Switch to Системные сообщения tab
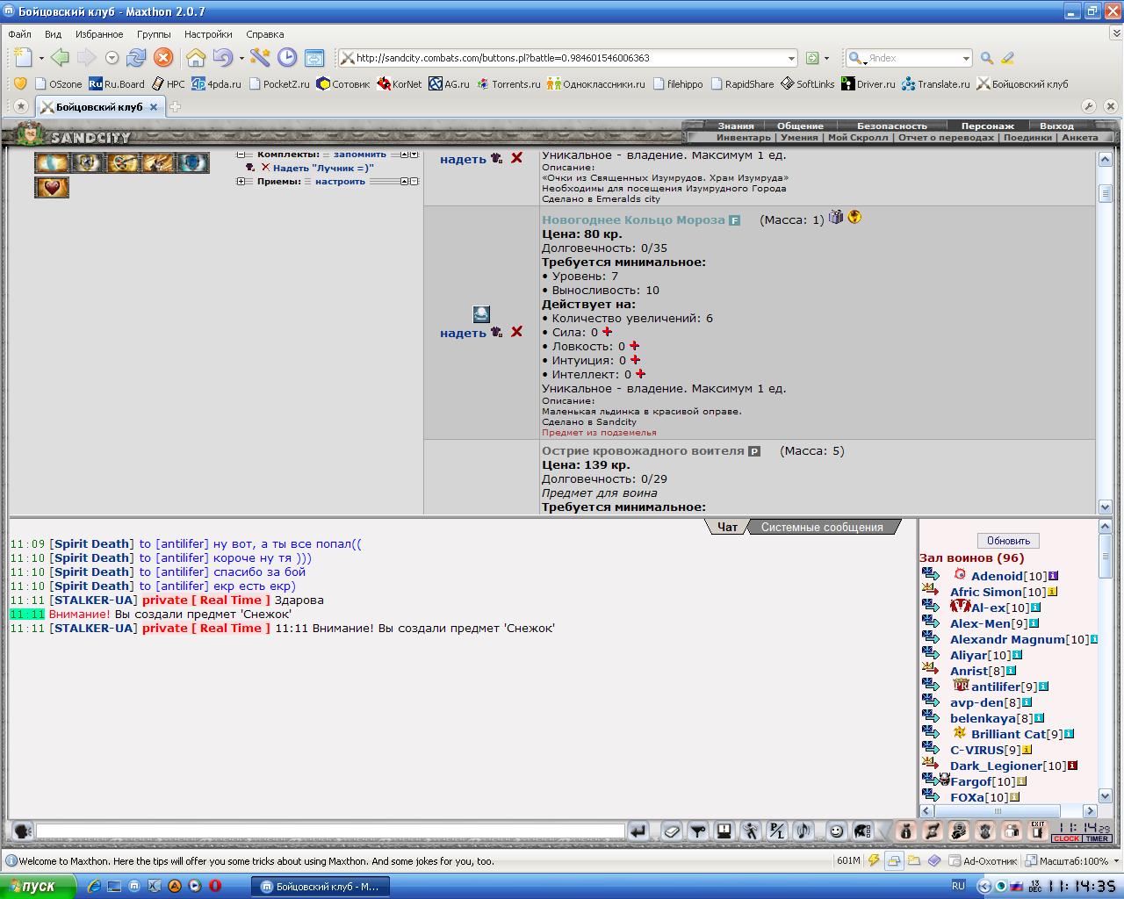The height and width of the screenshot is (899, 1124). [x=822, y=527]
